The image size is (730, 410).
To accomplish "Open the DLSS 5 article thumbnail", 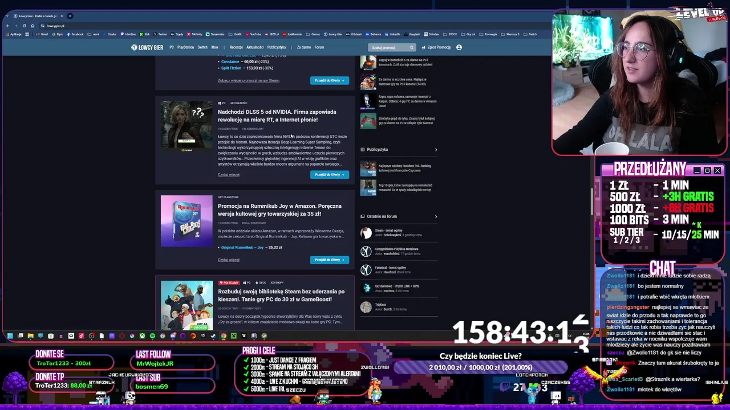I will tap(186, 126).
